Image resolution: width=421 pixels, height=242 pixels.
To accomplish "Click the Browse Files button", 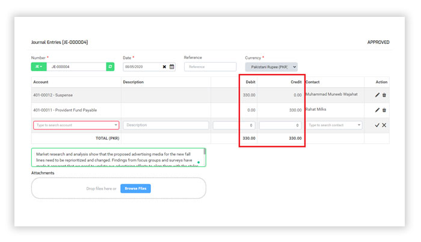I will pyautogui.click(x=136, y=188).
